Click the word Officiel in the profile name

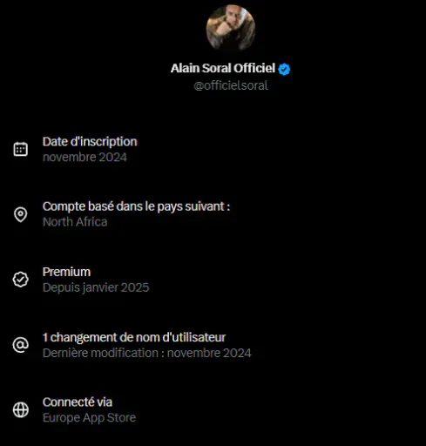tap(254, 68)
